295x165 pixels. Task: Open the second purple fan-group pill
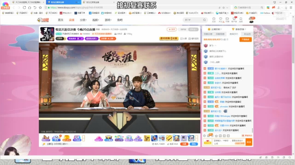[92, 39]
